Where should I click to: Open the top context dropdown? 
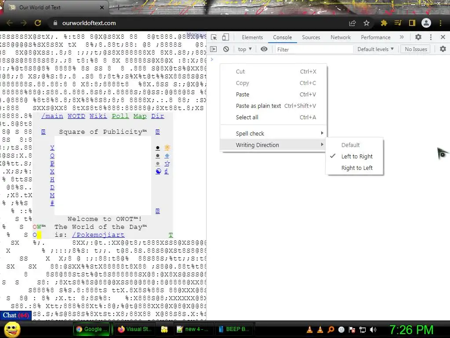point(245,49)
